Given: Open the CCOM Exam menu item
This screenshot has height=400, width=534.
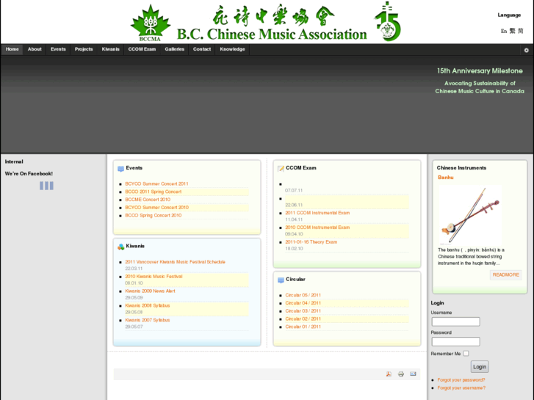Looking at the screenshot, I should (x=142, y=49).
